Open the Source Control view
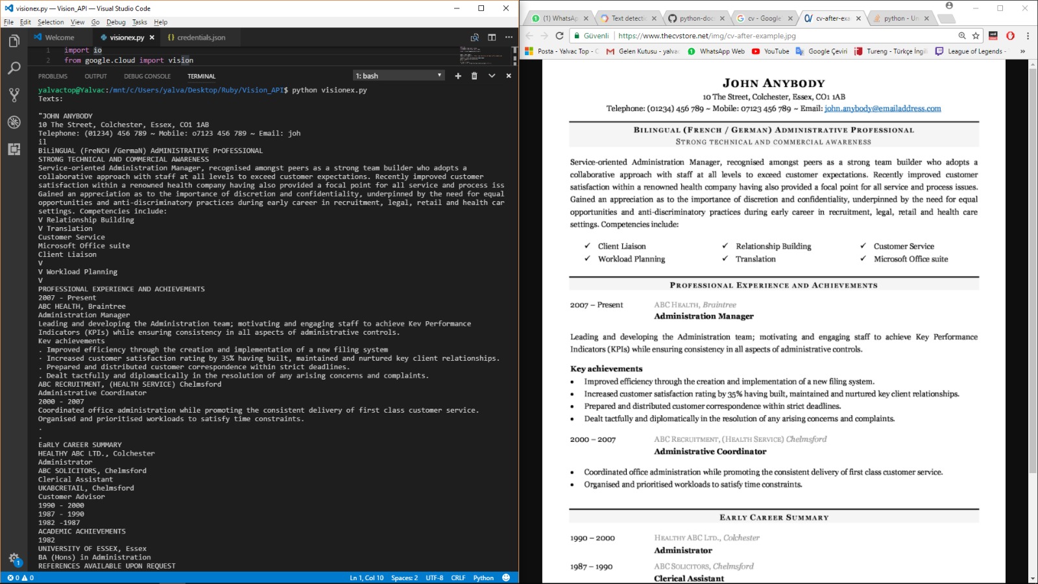The image size is (1038, 584). point(14,95)
